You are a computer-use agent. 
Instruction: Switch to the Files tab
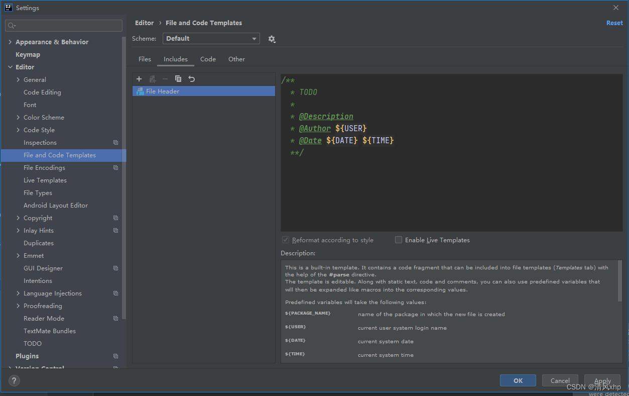(x=145, y=59)
